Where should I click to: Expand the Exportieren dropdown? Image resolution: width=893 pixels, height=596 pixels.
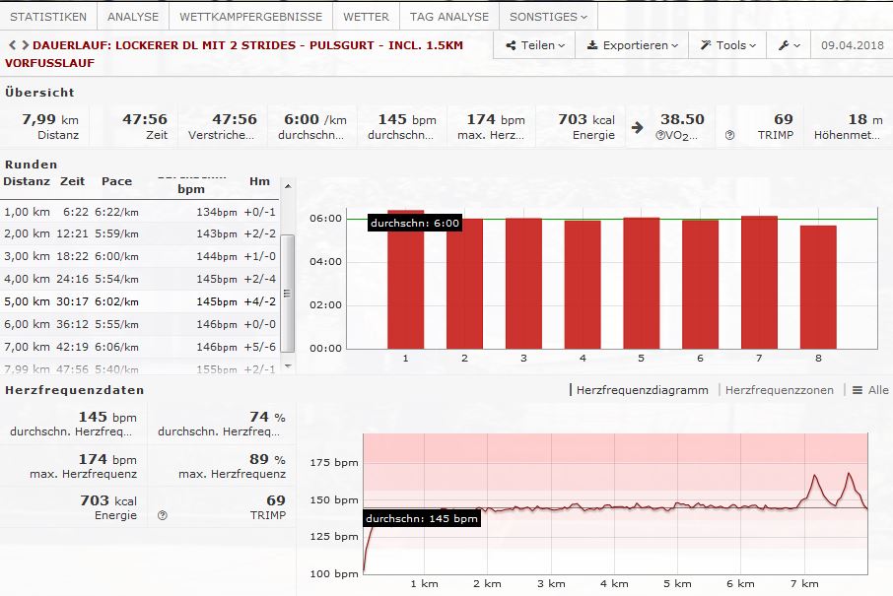632,45
